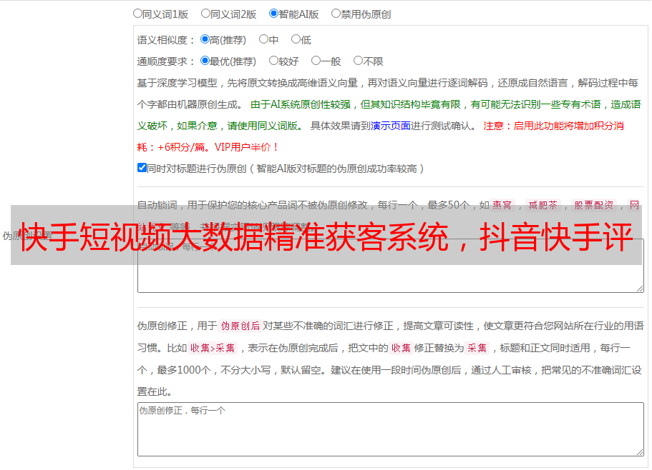Click the 语义相似度 label
The image size is (652, 470).
click(165, 40)
